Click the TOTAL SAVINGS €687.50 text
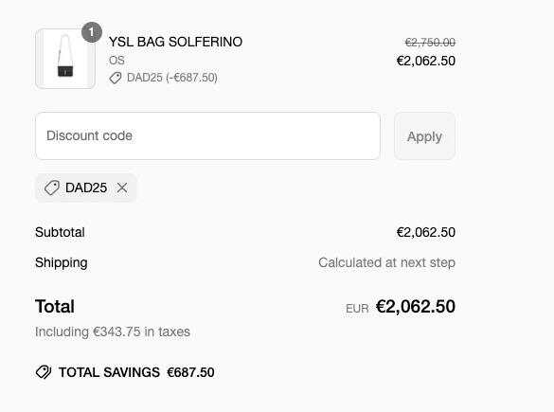This screenshot has height=412, width=554. [x=136, y=372]
